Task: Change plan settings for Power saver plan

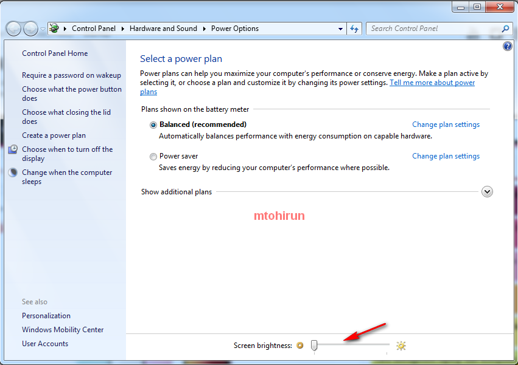Action: click(446, 156)
